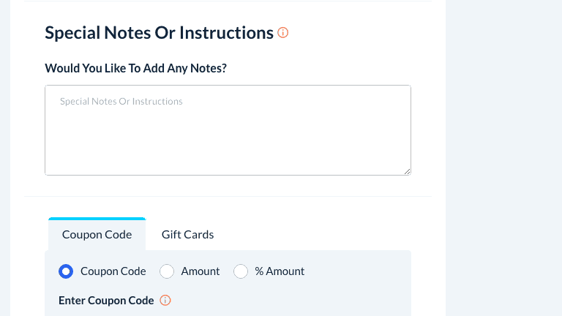Choose the Amount radio button
This screenshot has width=562, height=316.
tap(167, 271)
